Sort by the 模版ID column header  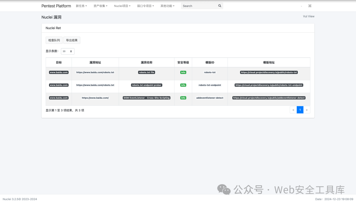pos(210,62)
